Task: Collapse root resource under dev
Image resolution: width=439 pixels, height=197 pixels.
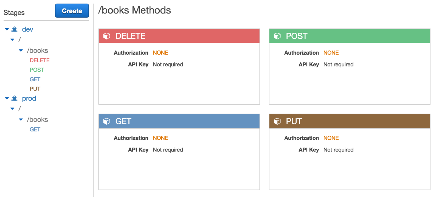Action: point(12,40)
